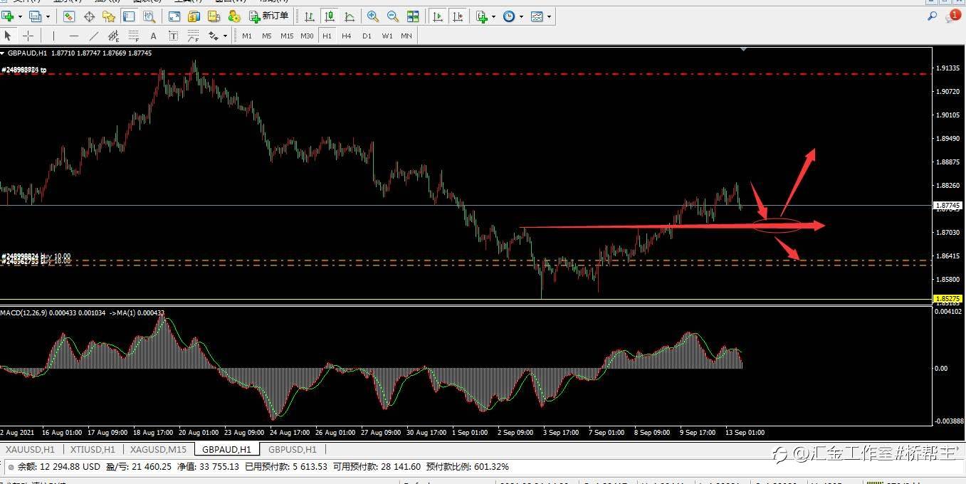Select the GBPAUD,H1 chart tab
Viewport: 966px width, 484px height.
226,449
